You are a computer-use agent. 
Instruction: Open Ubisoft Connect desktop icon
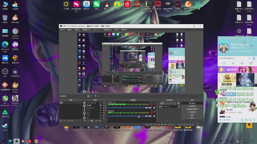15,33
